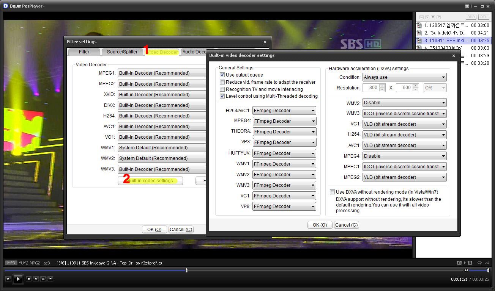Set A-B repeat start point A

coord(459,263)
